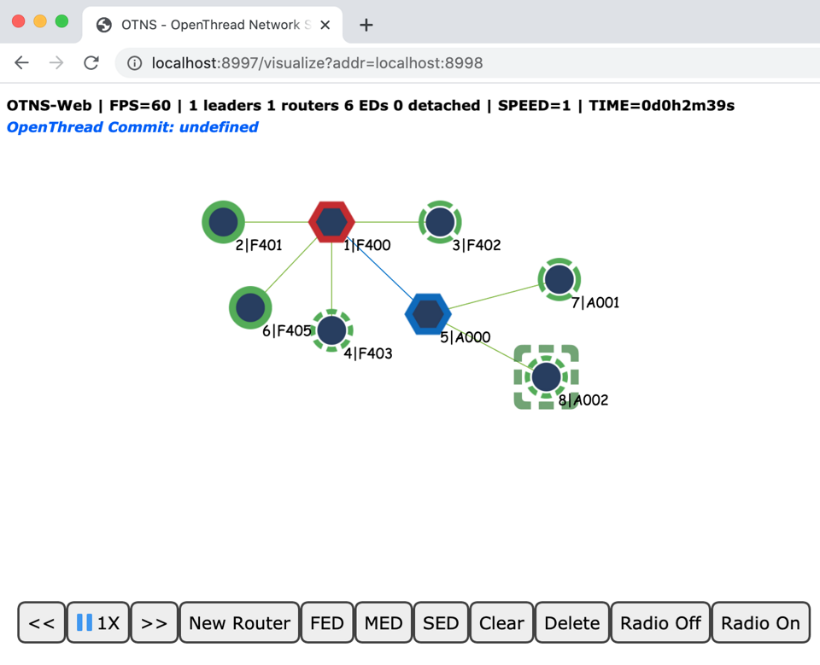This screenshot has height=665, width=820.
Task: Select node 6|F405 in the topology
Action: (249, 307)
